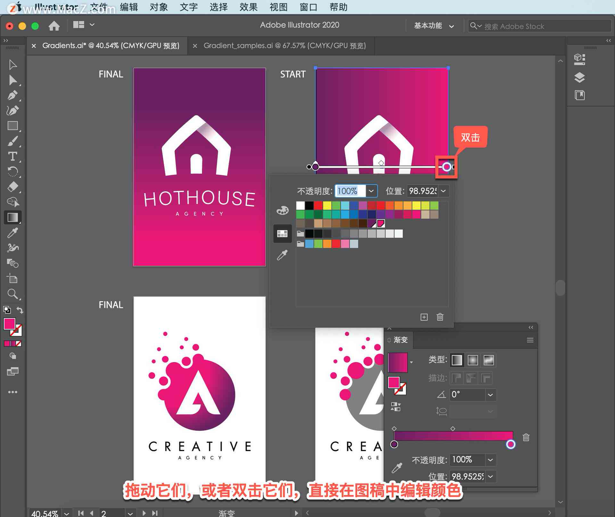Show swatches view in popup

tap(282, 234)
